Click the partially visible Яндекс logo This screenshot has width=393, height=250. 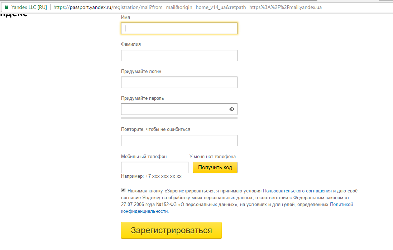point(14,15)
